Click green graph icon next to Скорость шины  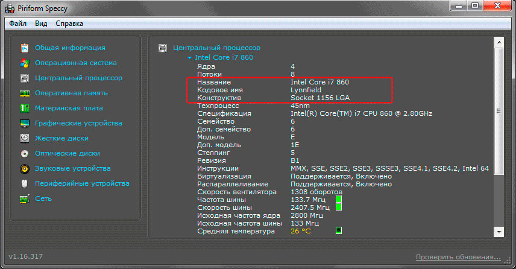(339, 207)
